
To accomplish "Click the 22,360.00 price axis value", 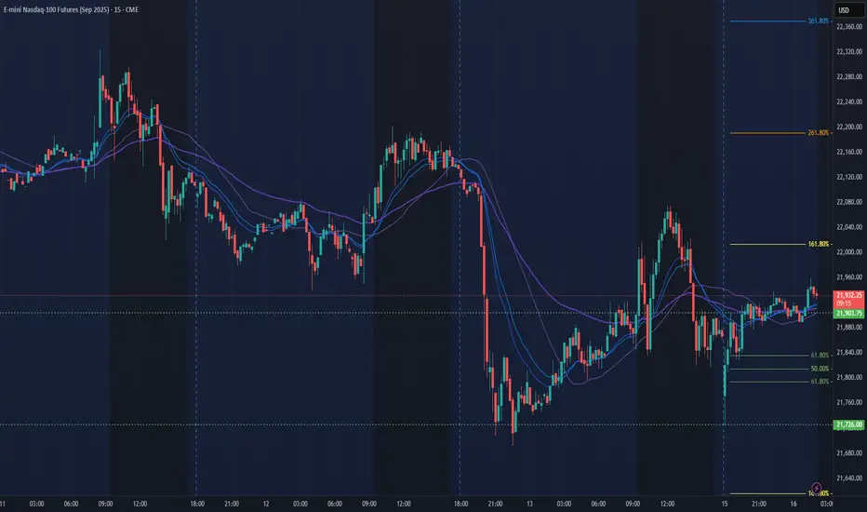I will (x=849, y=27).
